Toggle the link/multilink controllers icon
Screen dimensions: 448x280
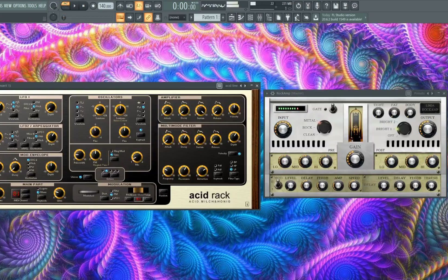tap(148, 17)
